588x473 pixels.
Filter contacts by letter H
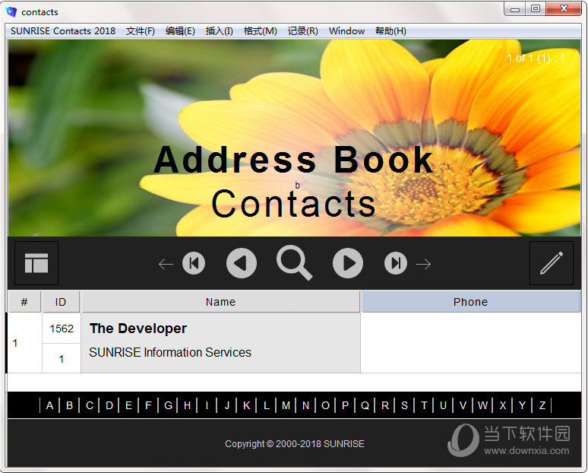pos(188,405)
